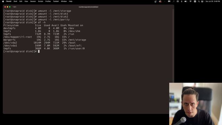
Task: Click the '/mnt/storage' mount point in df output
Action: click(x=77, y=40)
